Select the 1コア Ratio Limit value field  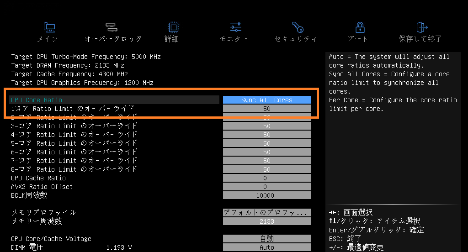click(267, 109)
